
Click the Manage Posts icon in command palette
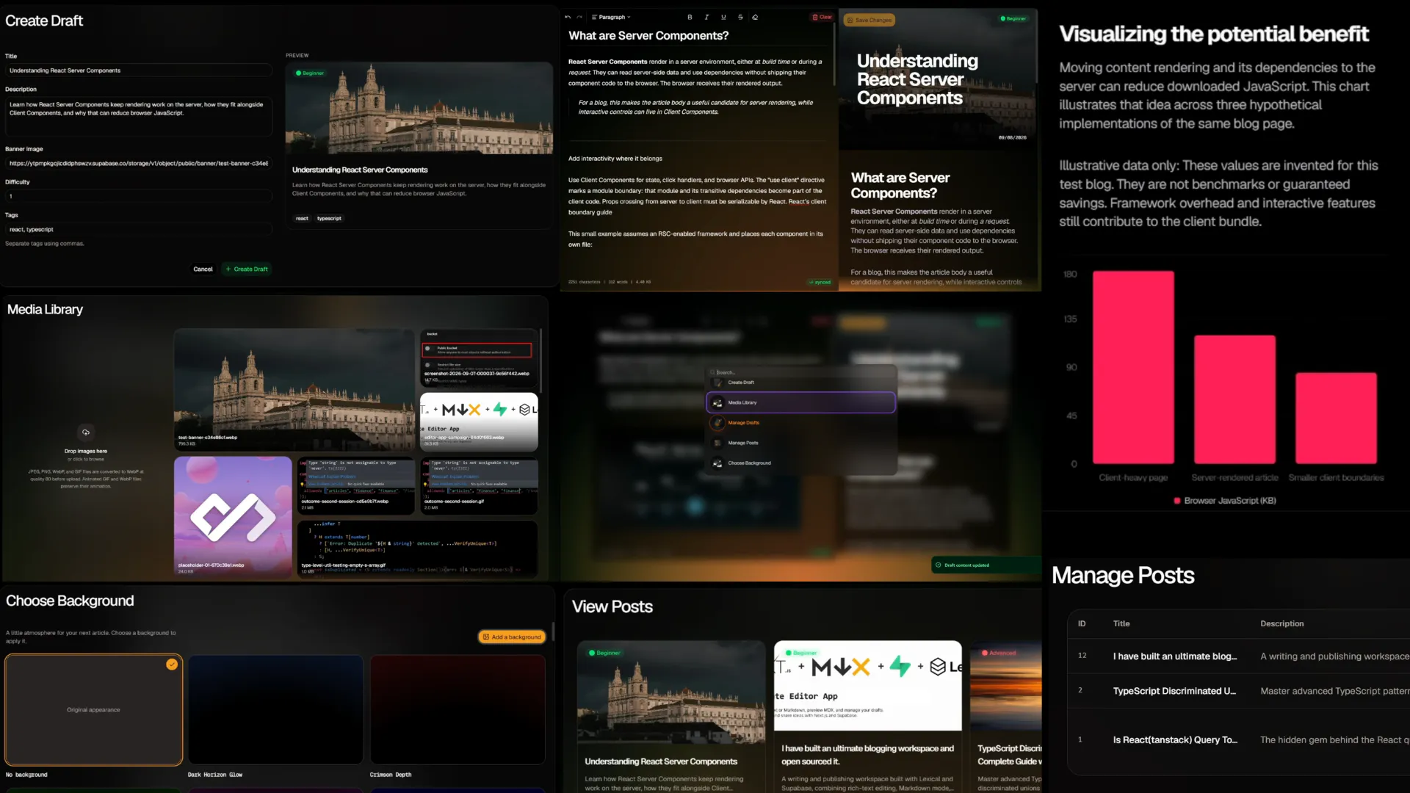(x=717, y=443)
